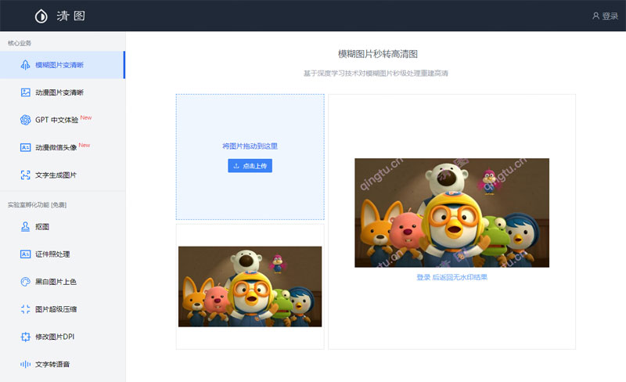Follow the 登录 后返回无水印结果 link

coord(452,277)
